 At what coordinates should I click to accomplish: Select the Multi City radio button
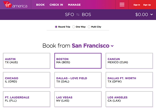coord(89,27)
